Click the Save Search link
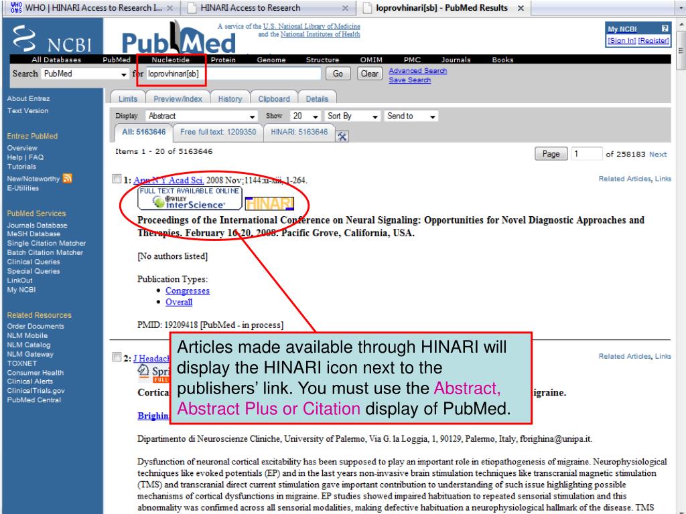 coord(410,80)
